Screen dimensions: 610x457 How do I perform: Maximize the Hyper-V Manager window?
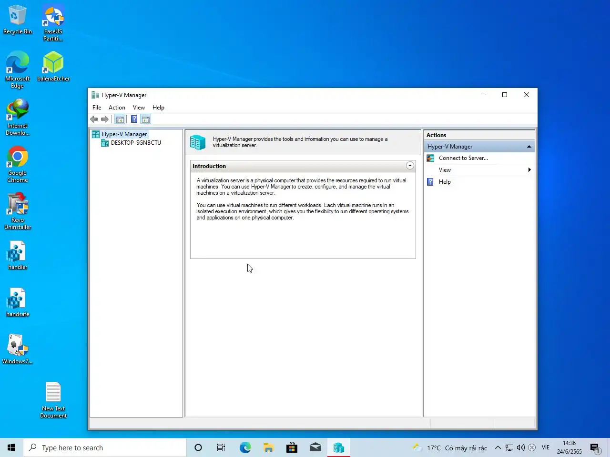pos(505,95)
